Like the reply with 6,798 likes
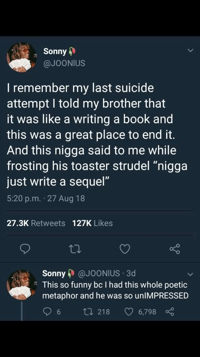The width and height of the screenshot is (200, 357). (141, 311)
